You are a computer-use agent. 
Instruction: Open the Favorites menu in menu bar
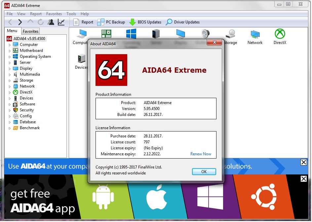54,14
